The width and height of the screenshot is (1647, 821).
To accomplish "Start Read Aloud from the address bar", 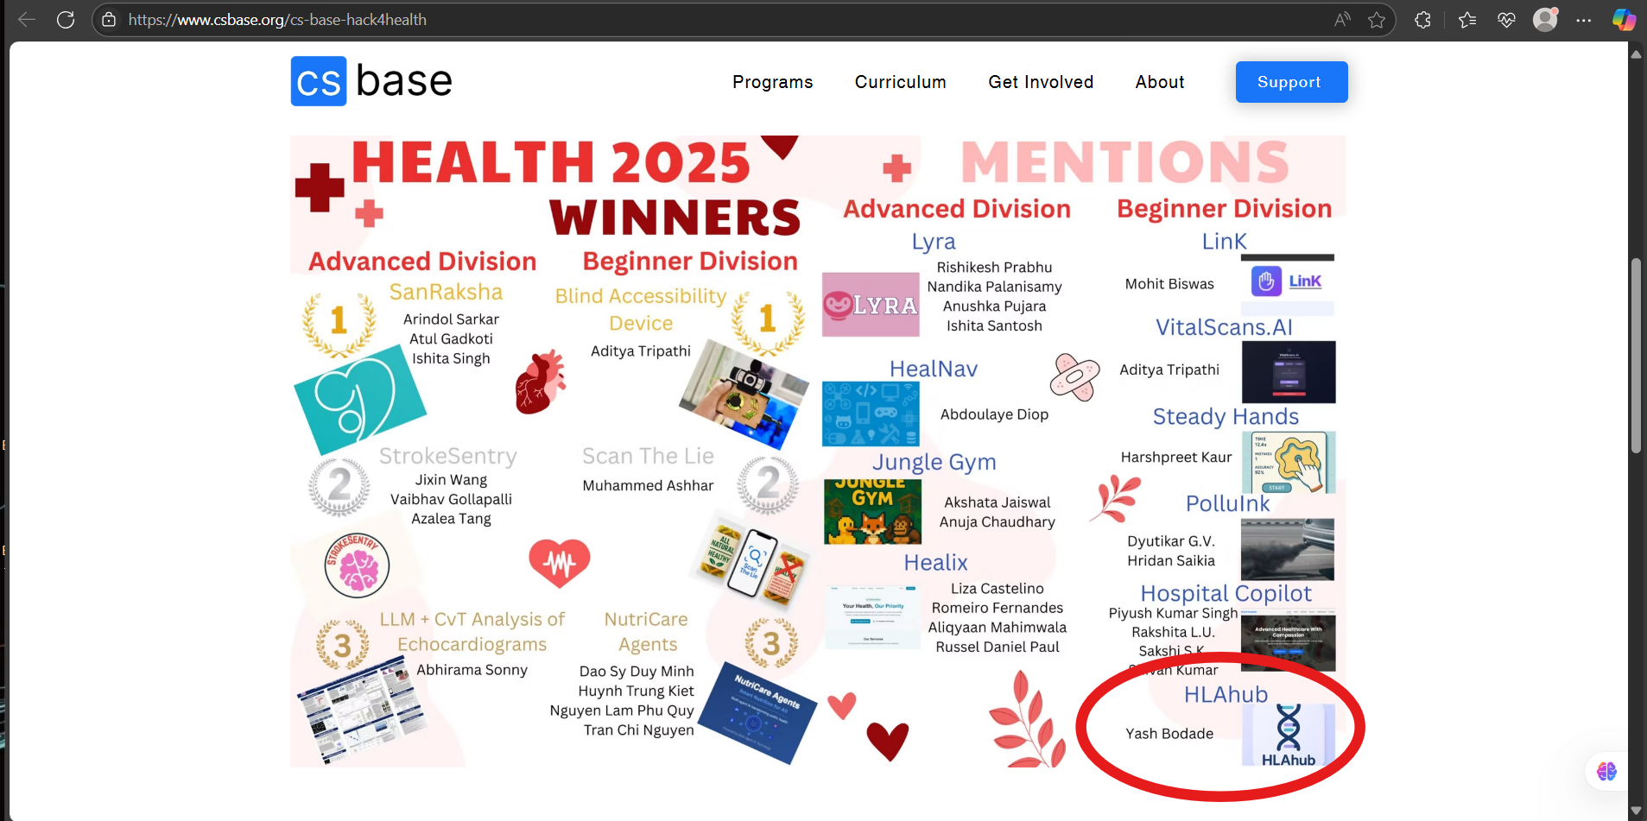I will (x=1342, y=20).
